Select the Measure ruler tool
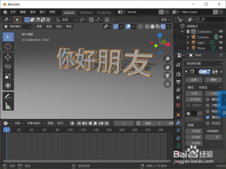226x169 pixels. [x=8, y=106]
